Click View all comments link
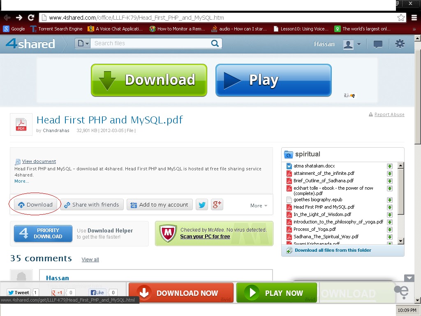This screenshot has height=316, width=421. (90, 260)
